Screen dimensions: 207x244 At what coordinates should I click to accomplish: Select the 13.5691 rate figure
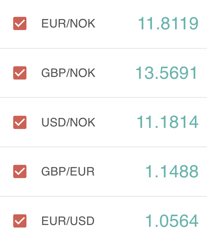(166, 73)
